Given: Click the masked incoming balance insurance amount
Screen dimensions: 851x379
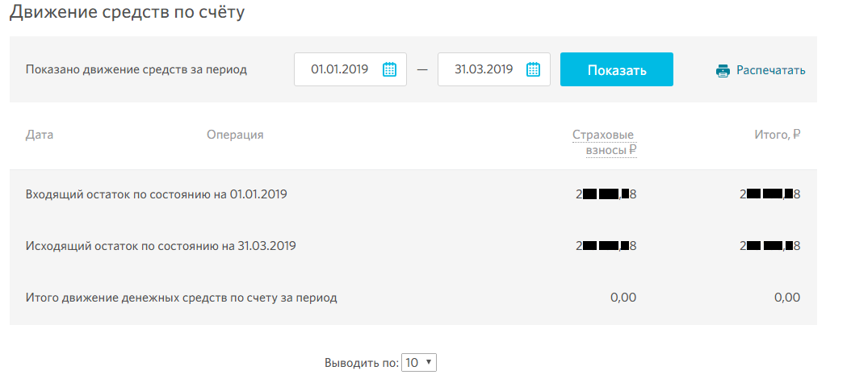Looking at the screenshot, I should 606,194.
